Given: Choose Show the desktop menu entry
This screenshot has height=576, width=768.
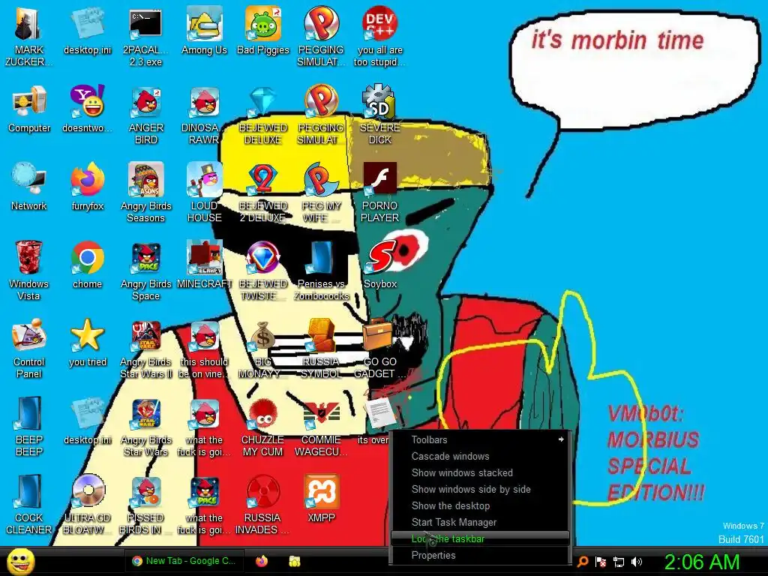Looking at the screenshot, I should [480, 506].
